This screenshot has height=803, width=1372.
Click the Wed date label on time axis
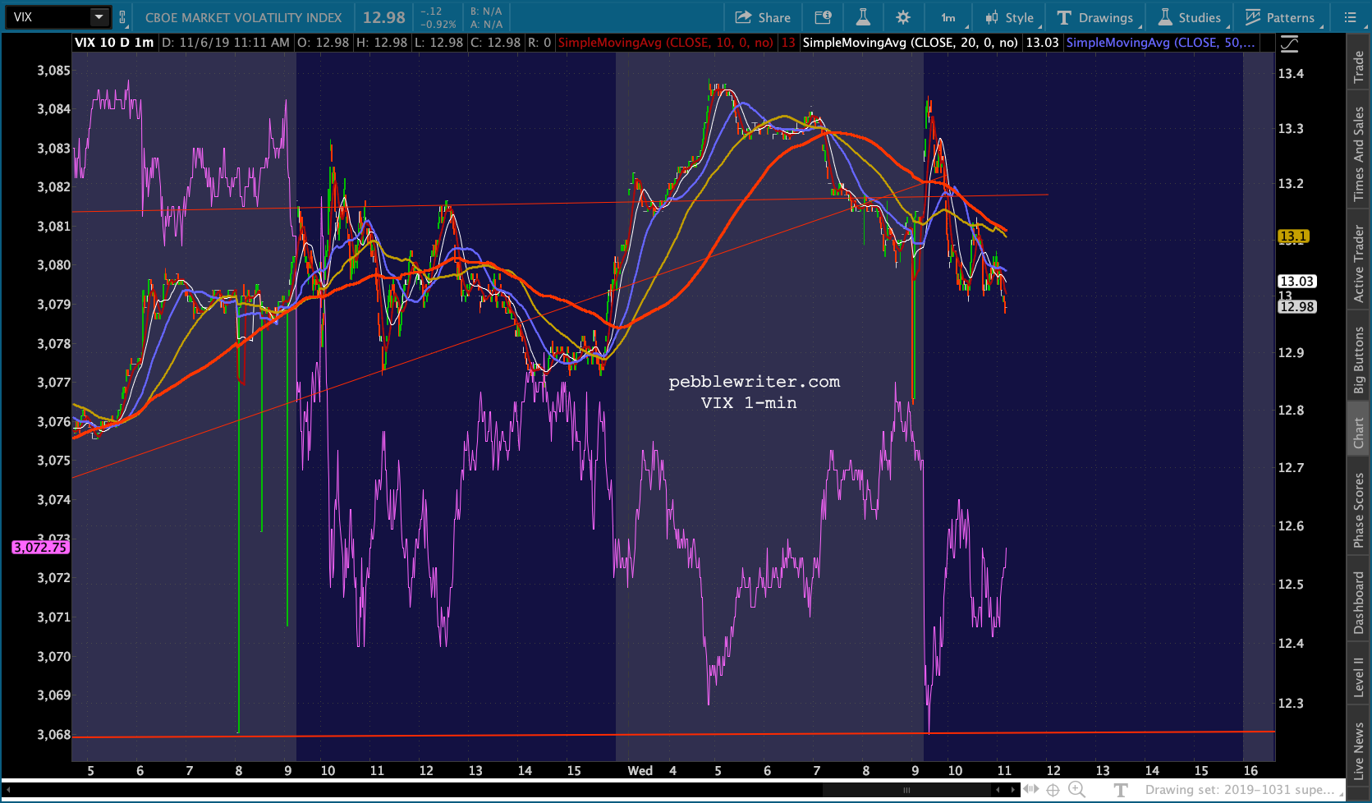[640, 771]
